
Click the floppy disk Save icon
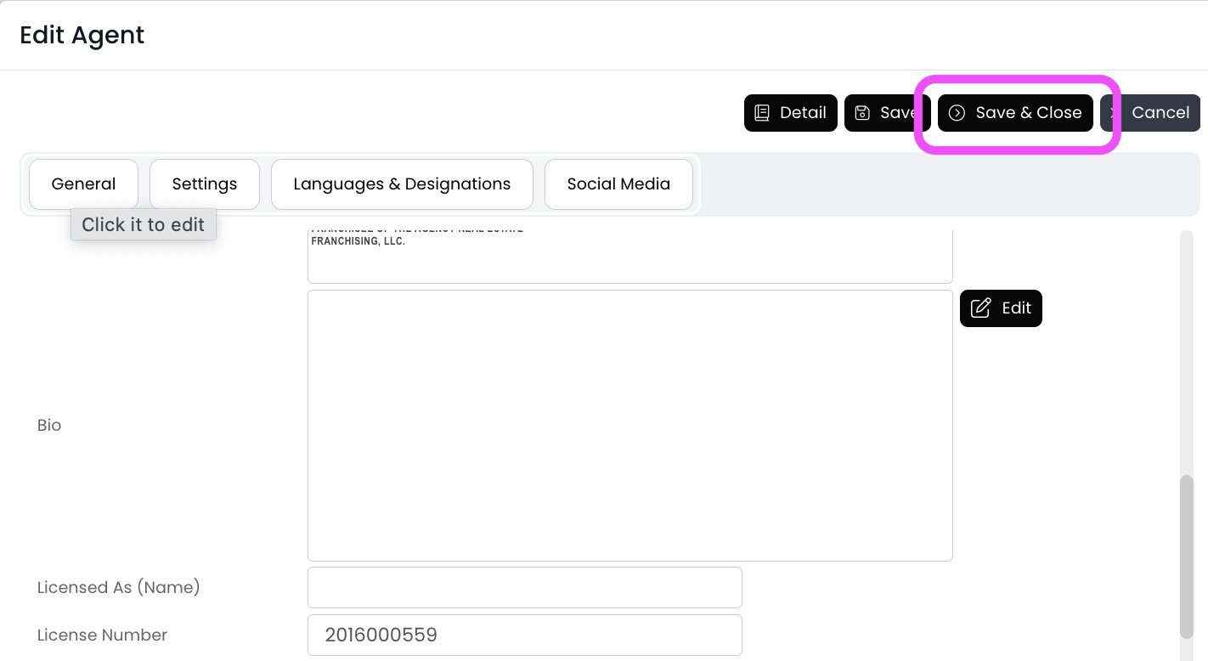pos(862,113)
